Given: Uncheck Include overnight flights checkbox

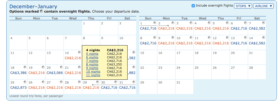Looking at the screenshot, I should click(193, 6).
